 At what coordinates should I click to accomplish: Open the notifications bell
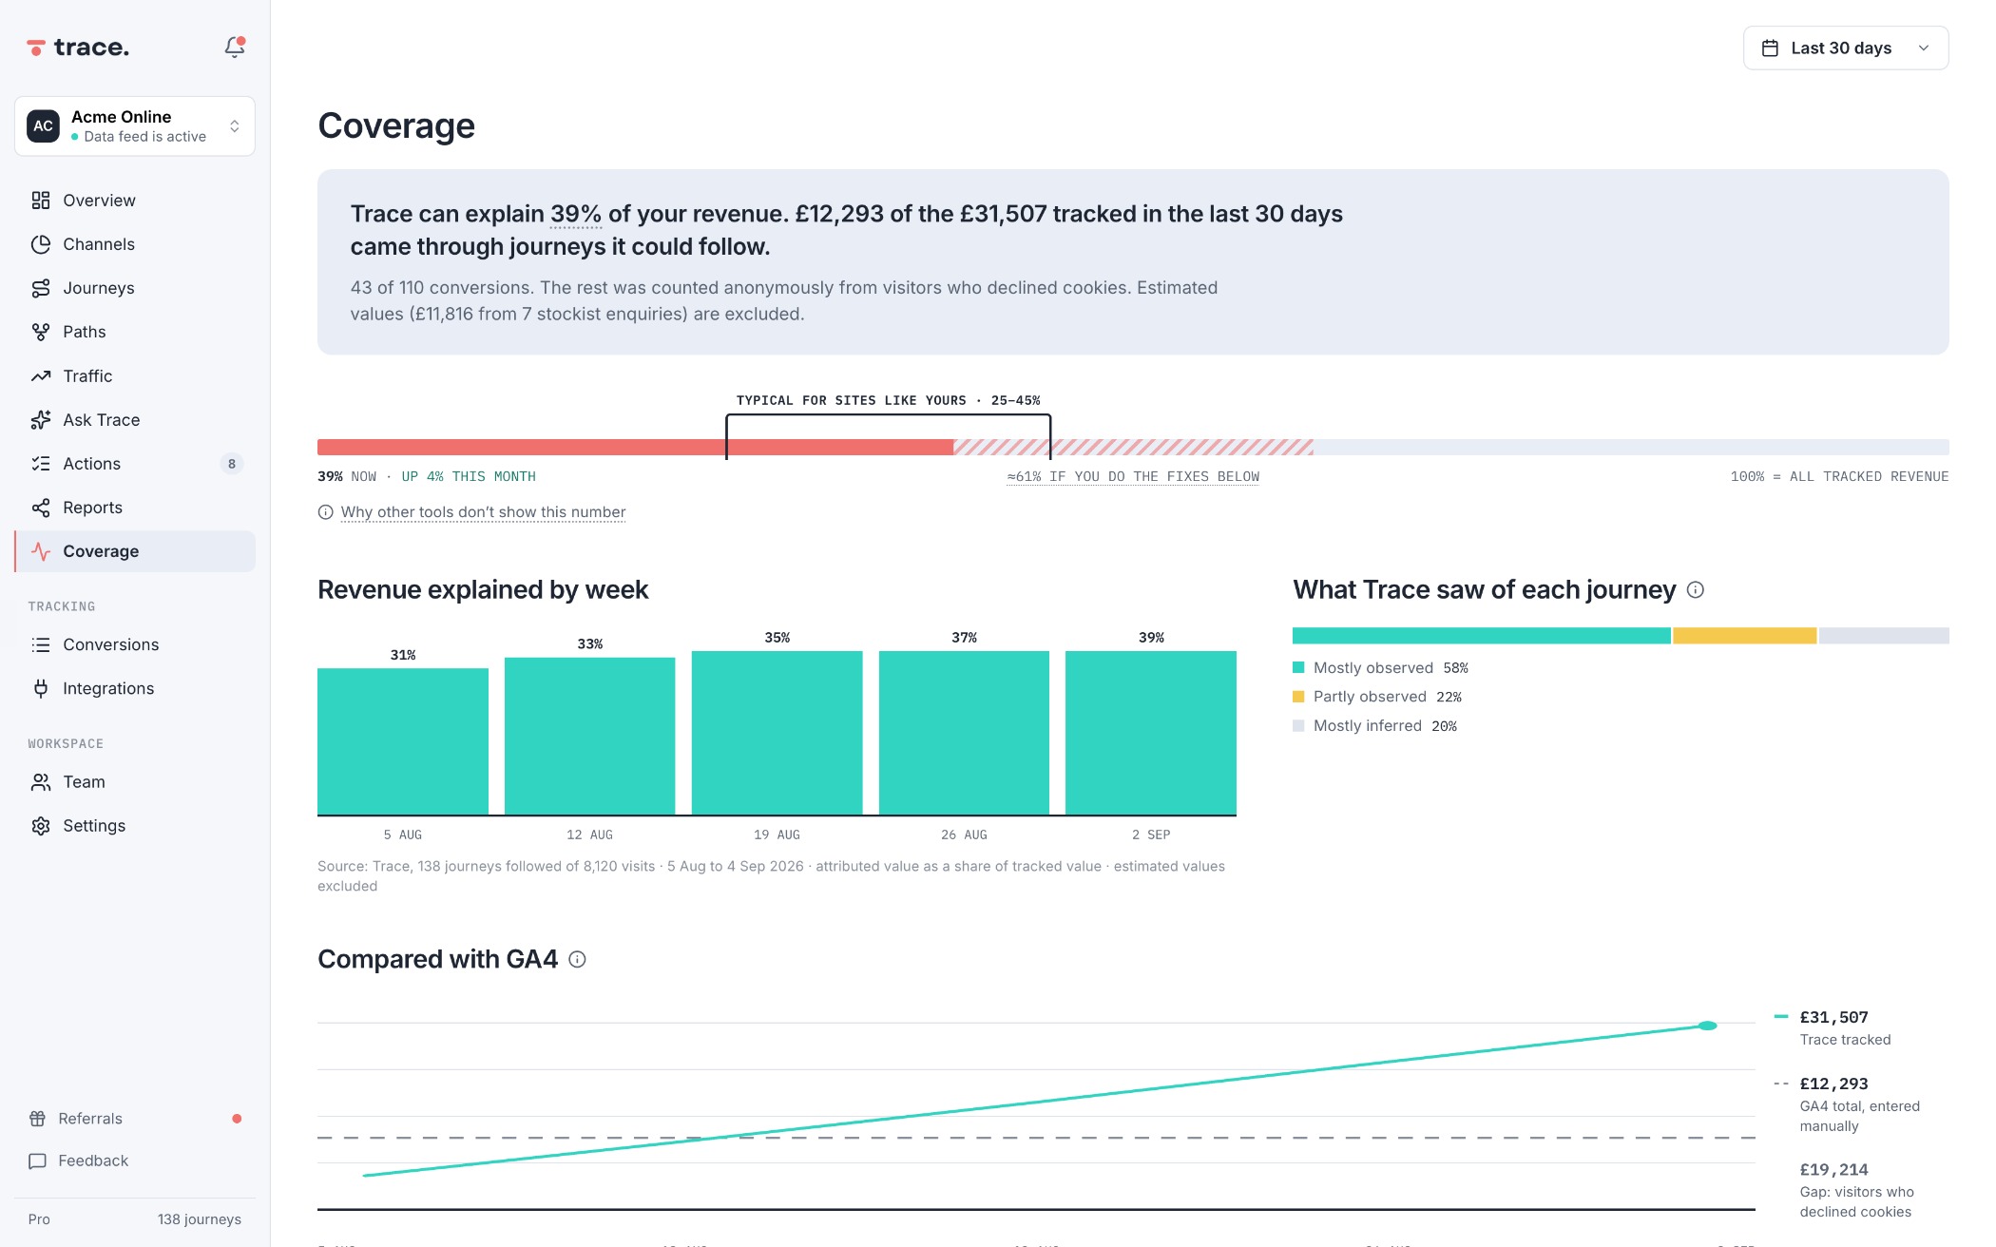click(235, 47)
